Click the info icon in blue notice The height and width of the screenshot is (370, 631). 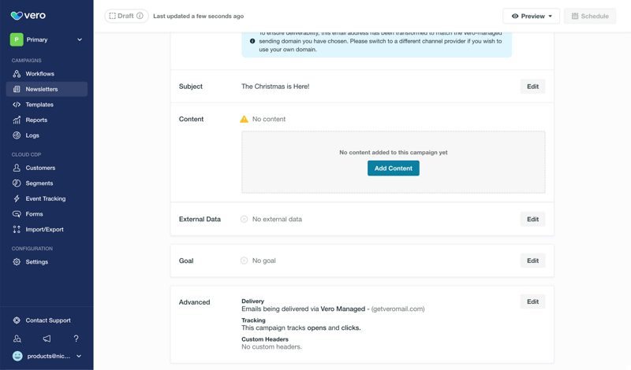pyautogui.click(x=252, y=41)
